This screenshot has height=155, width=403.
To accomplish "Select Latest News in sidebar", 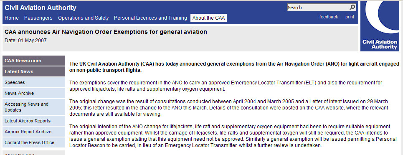I will click(x=34, y=71).
